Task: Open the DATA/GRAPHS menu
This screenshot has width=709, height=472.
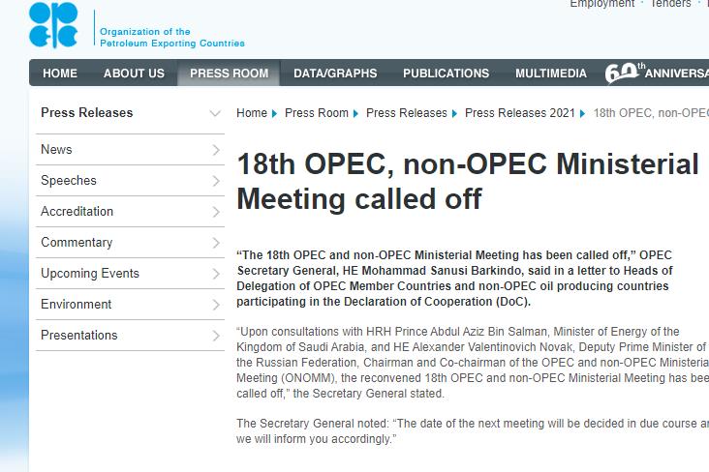Action: pyautogui.click(x=335, y=74)
